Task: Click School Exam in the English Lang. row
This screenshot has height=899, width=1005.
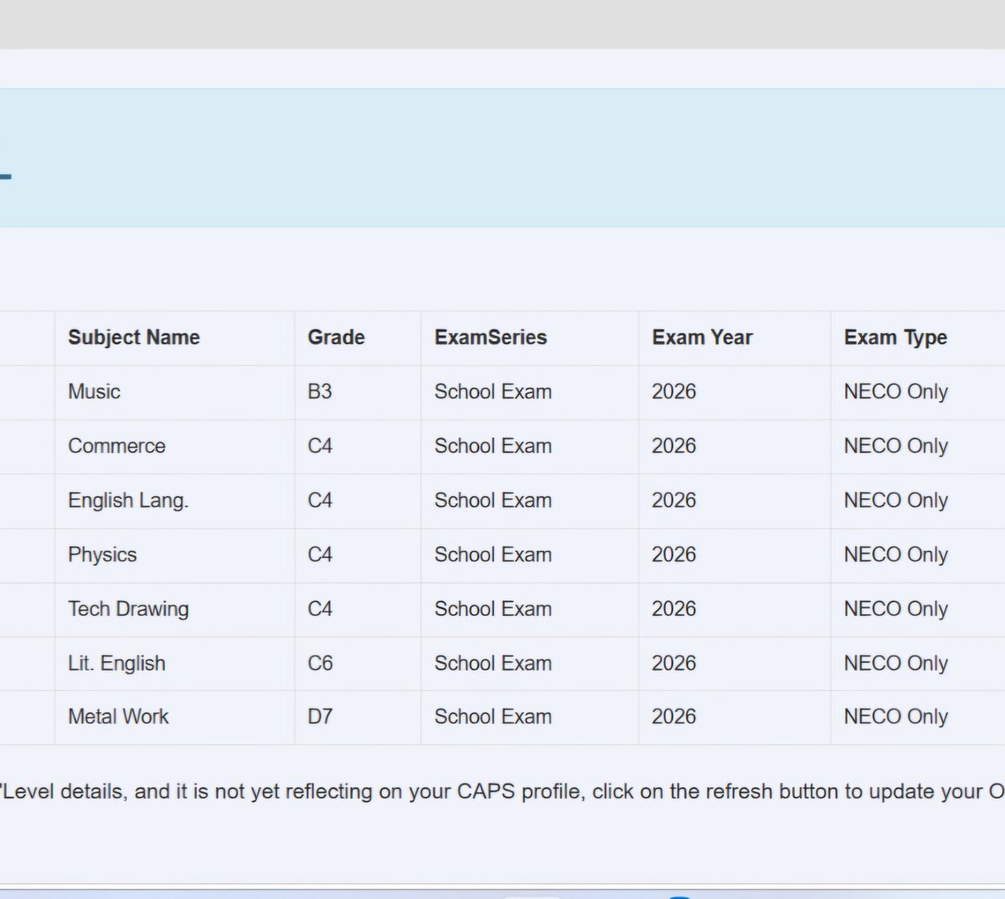Action: pyautogui.click(x=492, y=501)
